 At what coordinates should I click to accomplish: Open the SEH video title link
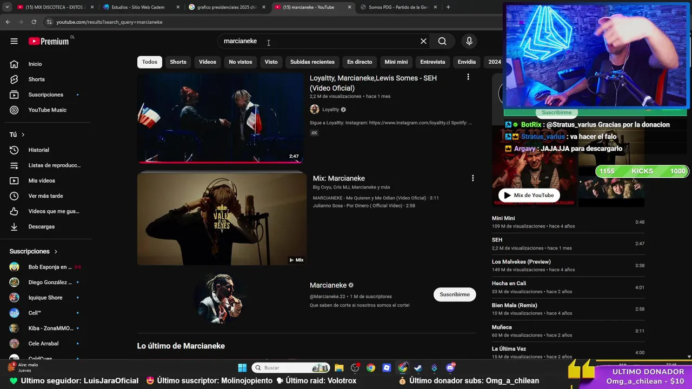tap(373, 83)
